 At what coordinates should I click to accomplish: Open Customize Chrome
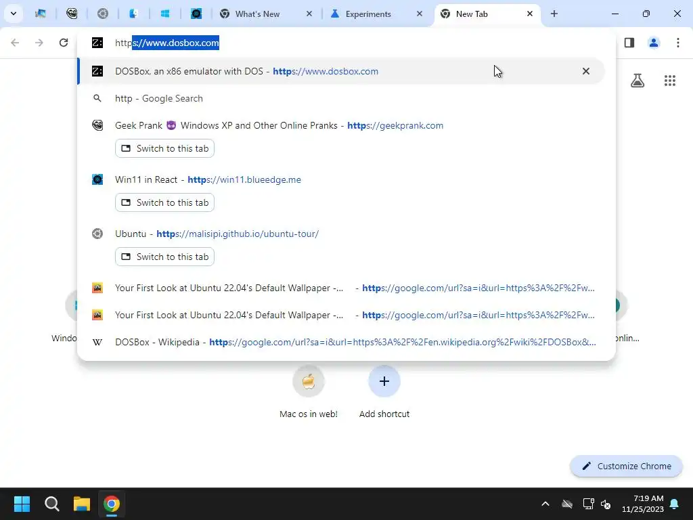[x=626, y=466]
